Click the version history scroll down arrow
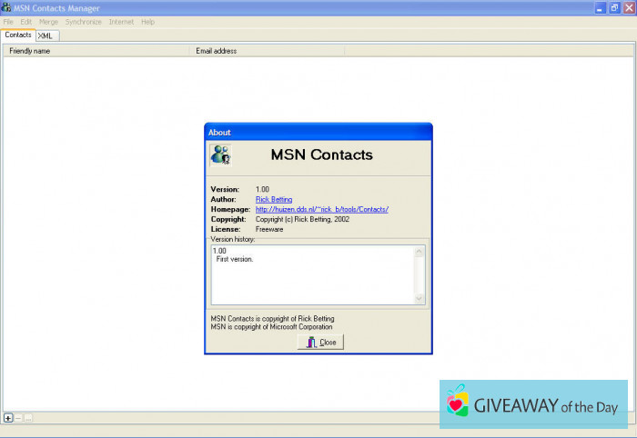This screenshot has height=438, width=637. click(419, 298)
